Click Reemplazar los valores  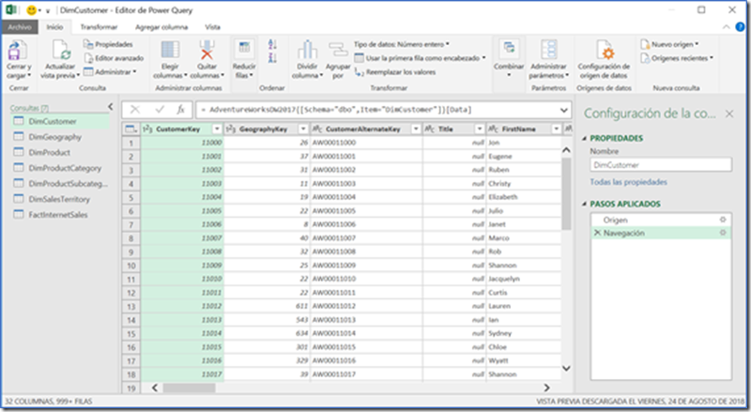coord(400,71)
